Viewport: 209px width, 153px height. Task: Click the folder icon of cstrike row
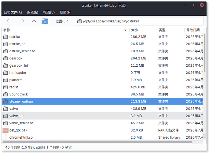5,37
